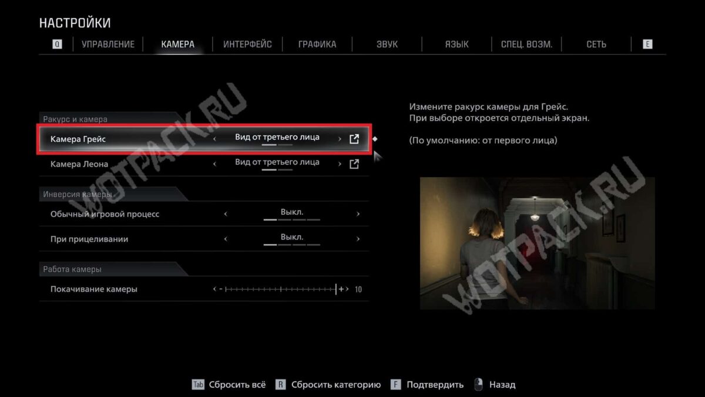The image size is (705, 397).
Task: Cycle Камера Леона view with right chevron
Action: (x=340, y=164)
